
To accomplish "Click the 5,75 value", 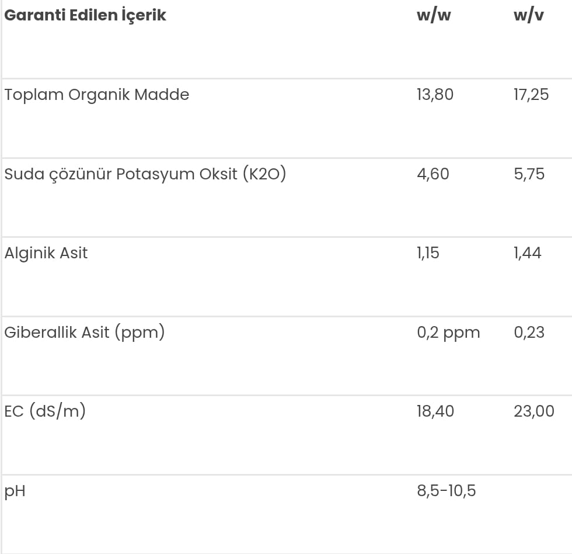I will (529, 174).
